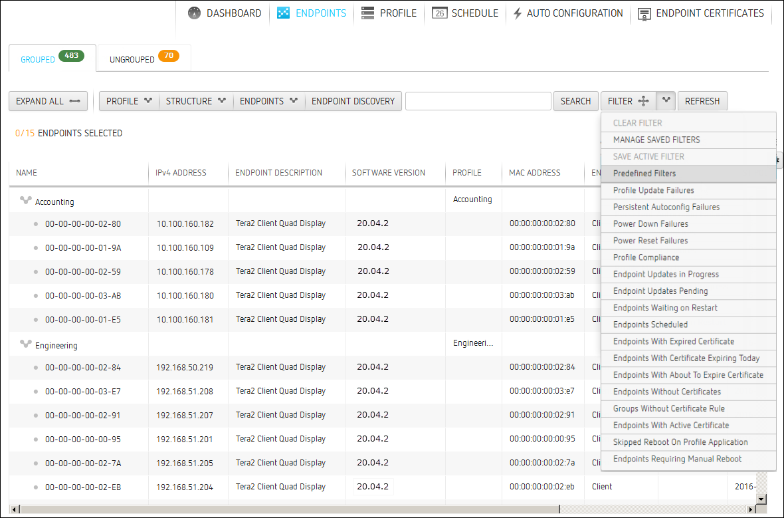The image size is (784, 518).
Task: Switch to the UNGROUPED tab
Action: click(x=144, y=58)
